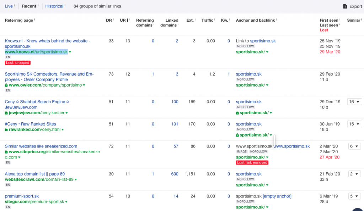Image resolution: width=364 pixels, height=211 pixels.
Task: Click lost date 27 Apr '20
Action: coord(330,157)
